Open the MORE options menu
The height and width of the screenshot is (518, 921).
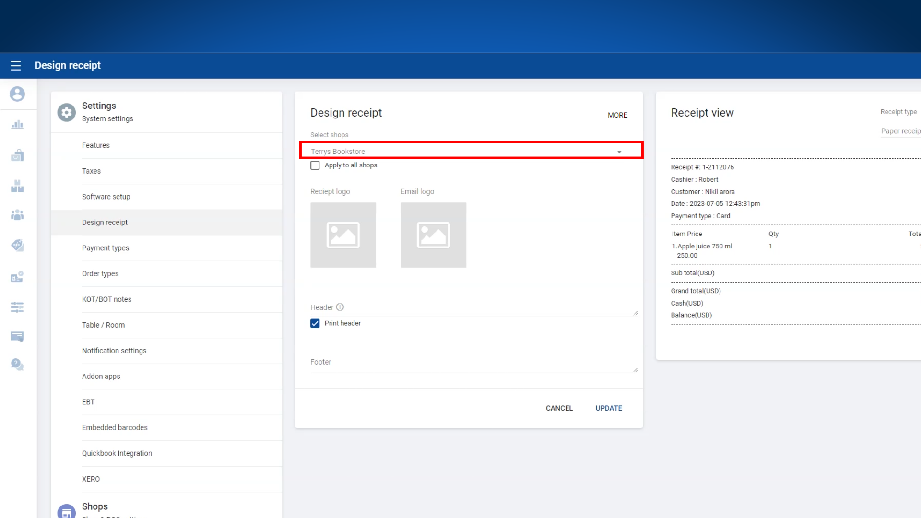pyautogui.click(x=617, y=115)
